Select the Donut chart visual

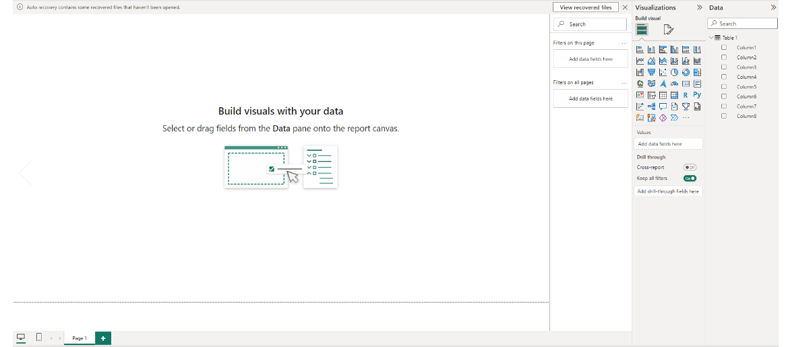pos(686,72)
